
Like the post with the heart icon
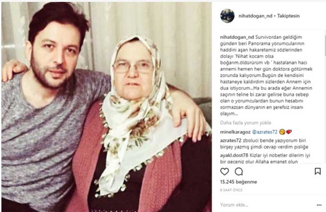pyautogui.click(x=225, y=171)
